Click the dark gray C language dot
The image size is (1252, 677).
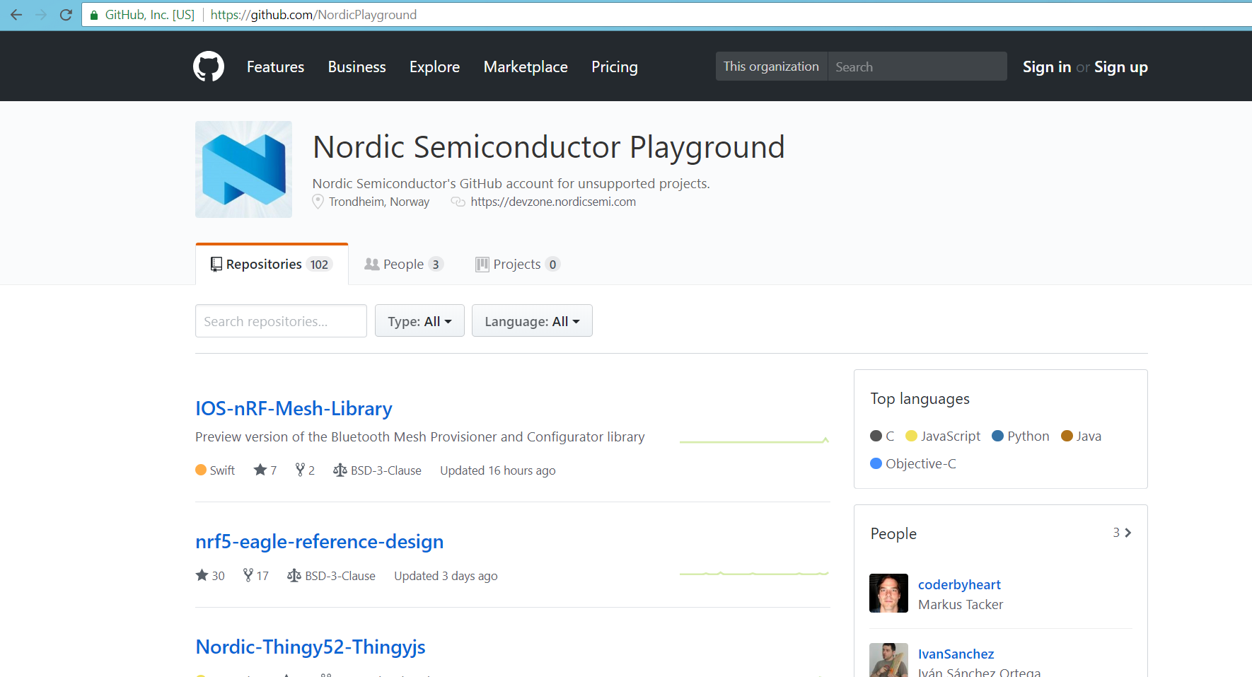[x=876, y=436]
